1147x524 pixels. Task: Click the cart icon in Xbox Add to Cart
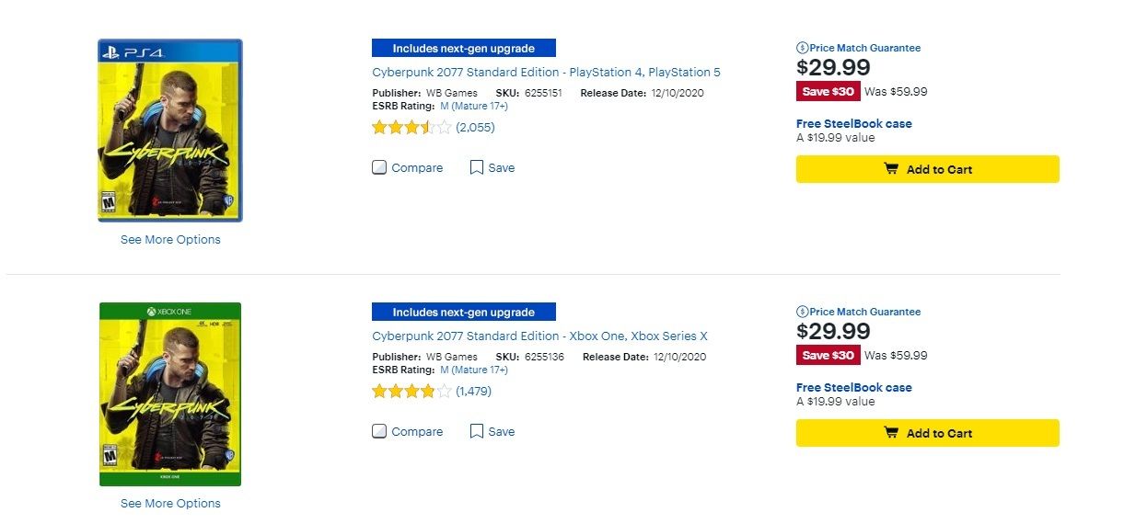coord(891,433)
